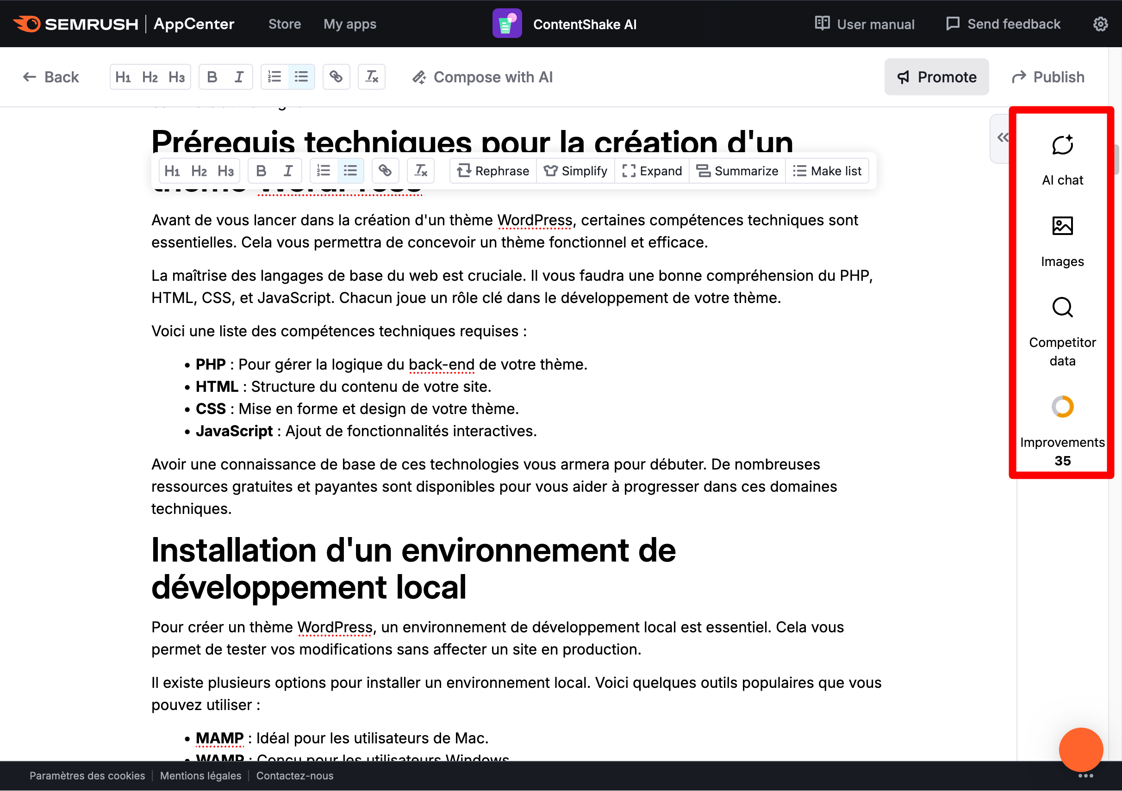Summarize the selected text
The width and height of the screenshot is (1122, 791).
pyautogui.click(x=737, y=171)
